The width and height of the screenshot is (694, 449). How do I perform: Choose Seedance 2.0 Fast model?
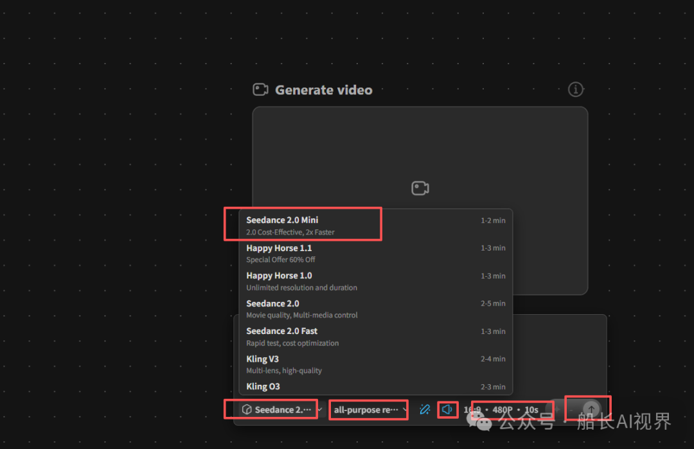[375, 336]
